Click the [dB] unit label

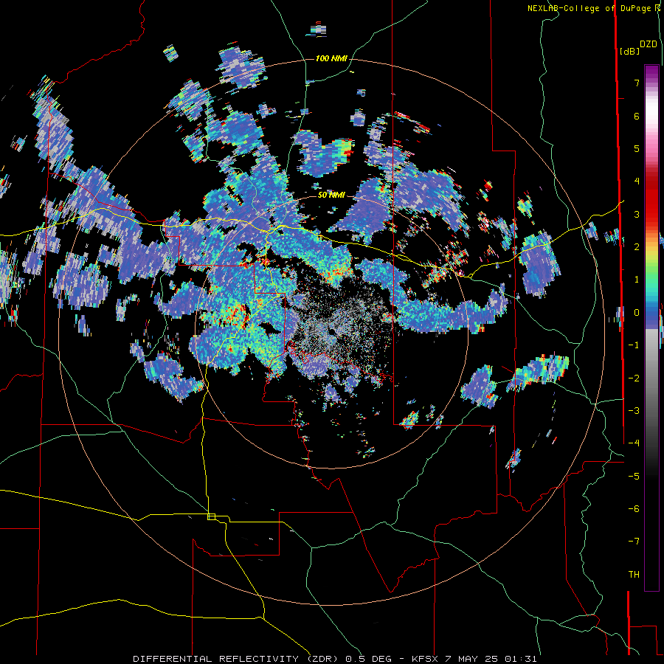629,51
